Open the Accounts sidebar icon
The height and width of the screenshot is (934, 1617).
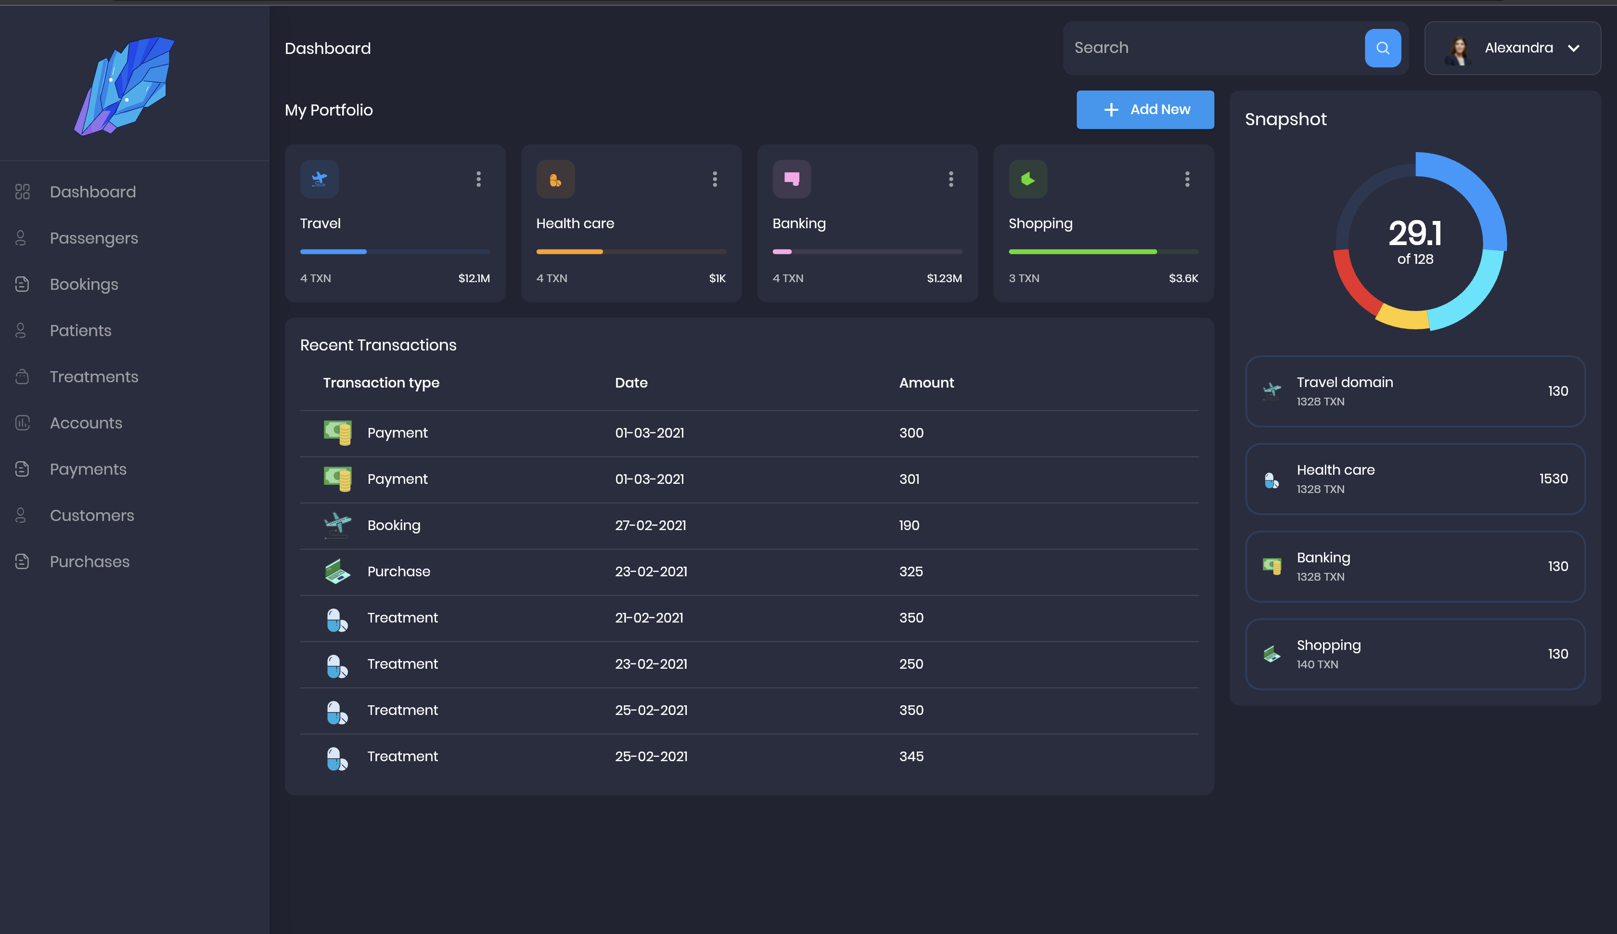tap(22, 423)
